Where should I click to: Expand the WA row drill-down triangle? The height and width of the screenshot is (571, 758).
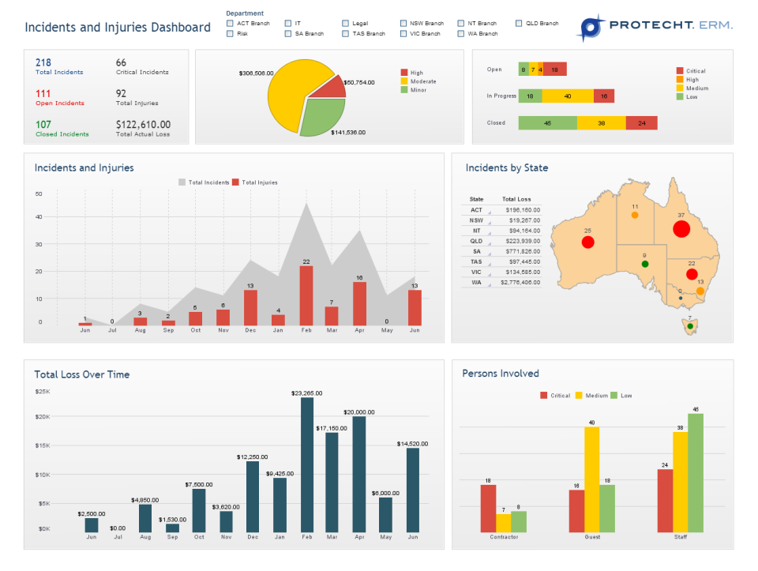(x=490, y=285)
